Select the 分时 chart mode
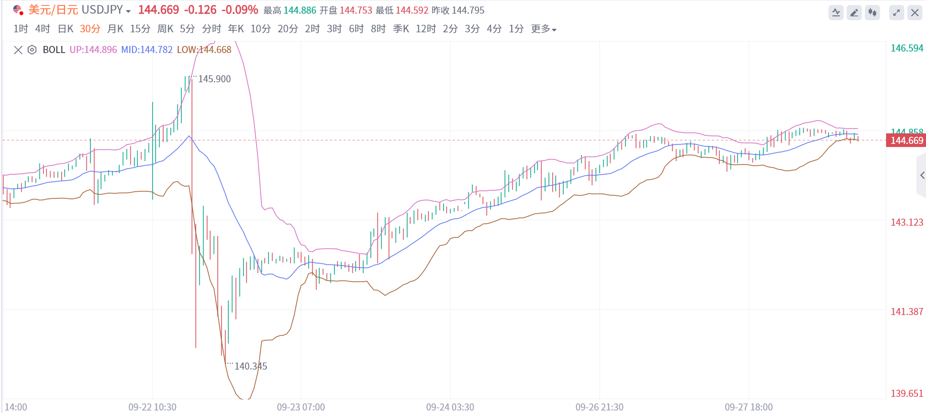The height and width of the screenshot is (413, 926). point(212,29)
